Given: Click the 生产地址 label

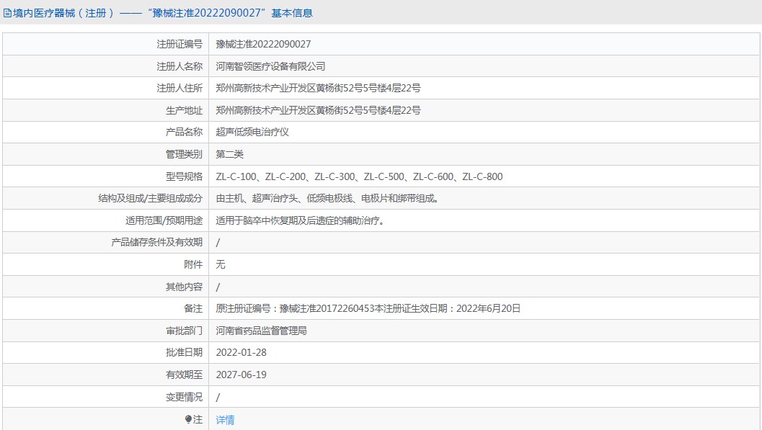Looking at the screenshot, I should point(184,110).
